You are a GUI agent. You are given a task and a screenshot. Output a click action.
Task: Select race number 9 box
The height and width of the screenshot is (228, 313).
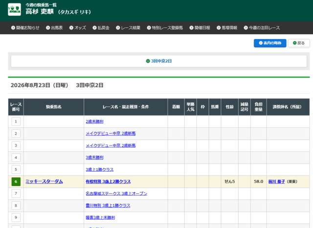[x=16, y=217]
